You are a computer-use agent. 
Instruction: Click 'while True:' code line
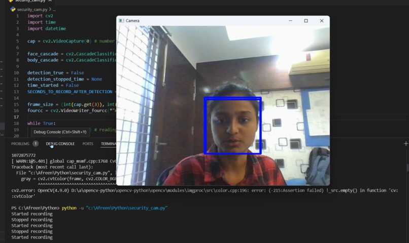42,124
